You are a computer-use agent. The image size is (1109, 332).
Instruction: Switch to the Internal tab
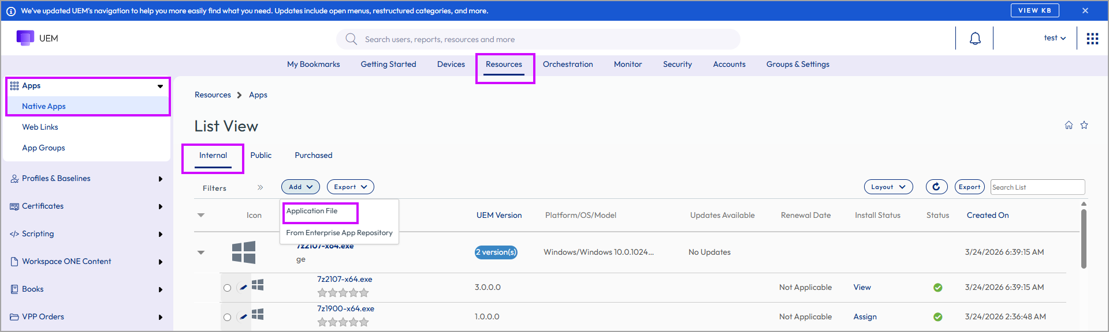click(213, 156)
